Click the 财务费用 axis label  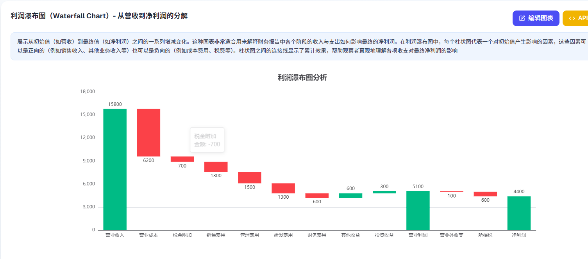(x=317, y=235)
